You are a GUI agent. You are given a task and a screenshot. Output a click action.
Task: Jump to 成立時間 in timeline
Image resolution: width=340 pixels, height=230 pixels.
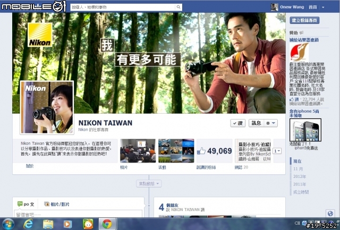tap(301, 192)
